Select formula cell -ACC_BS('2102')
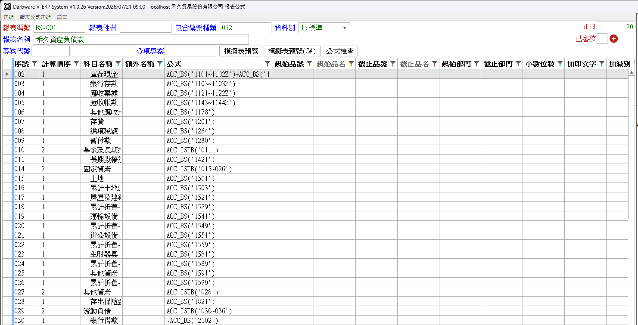Image resolution: width=638 pixels, height=325 pixels. [218, 320]
